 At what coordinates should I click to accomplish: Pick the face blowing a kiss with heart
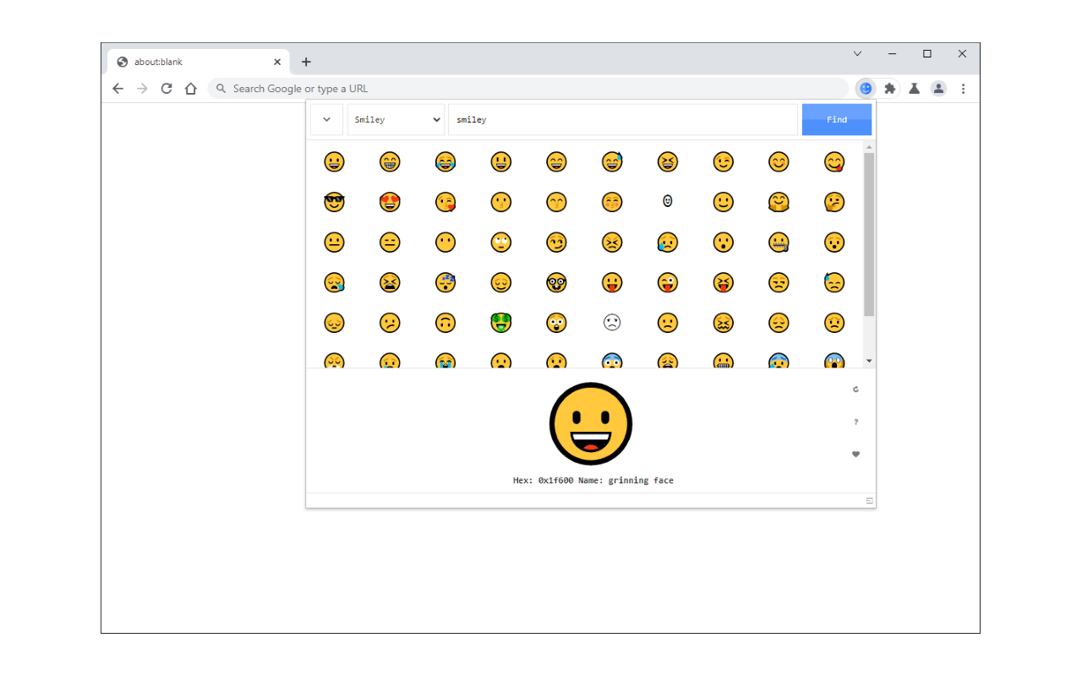[x=445, y=202]
